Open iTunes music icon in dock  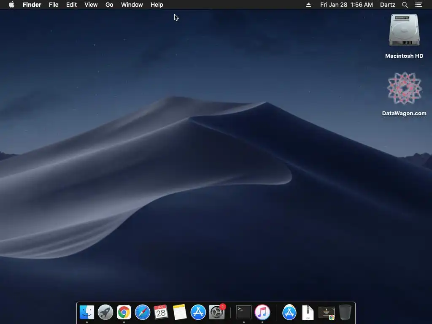(262, 313)
